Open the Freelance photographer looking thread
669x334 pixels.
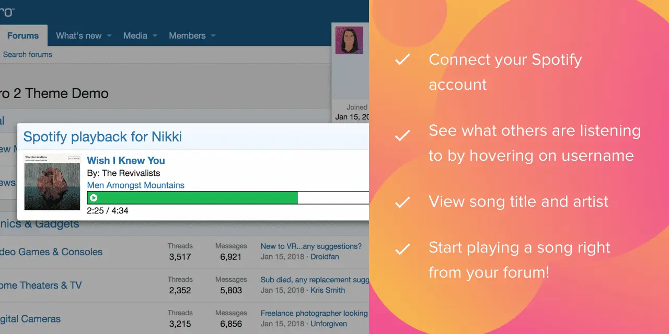point(314,313)
